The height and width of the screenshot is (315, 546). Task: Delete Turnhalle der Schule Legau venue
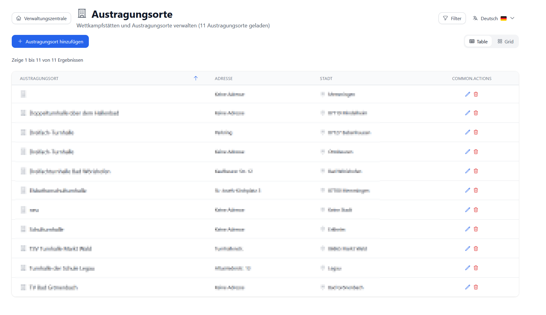pos(476,268)
